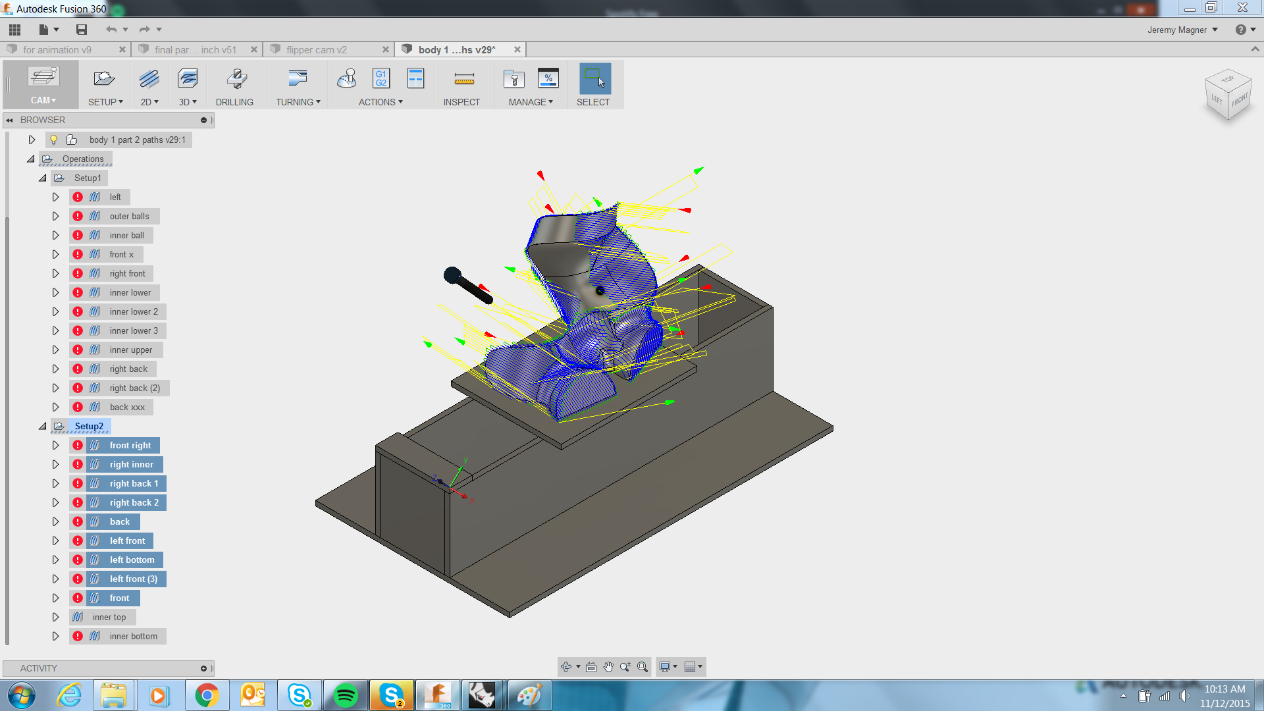Toggle visibility of body 1 part 2 paths
The image size is (1264, 711).
[54, 140]
